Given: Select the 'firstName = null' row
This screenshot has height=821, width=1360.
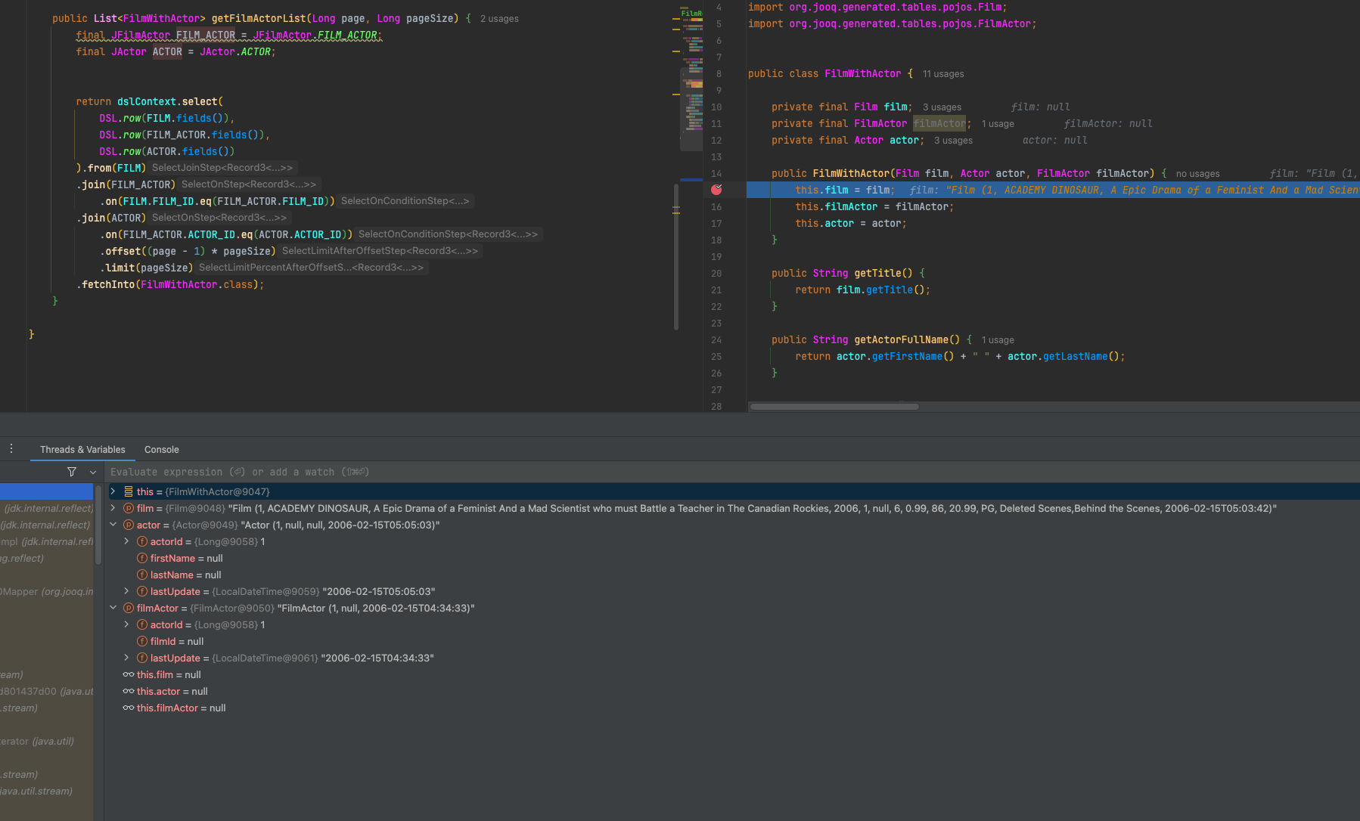Looking at the screenshot, I should [x=732, y=558].
